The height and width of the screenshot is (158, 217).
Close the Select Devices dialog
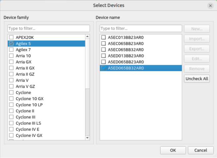click(210, 6)
